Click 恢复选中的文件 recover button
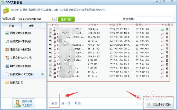 159,104
